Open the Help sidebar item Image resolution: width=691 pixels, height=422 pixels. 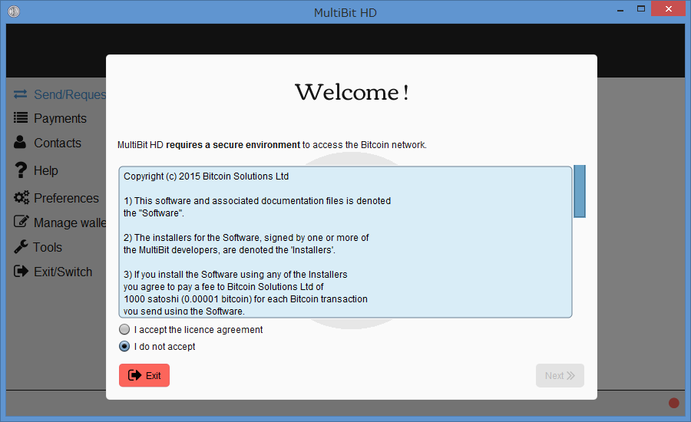[35, 170]
